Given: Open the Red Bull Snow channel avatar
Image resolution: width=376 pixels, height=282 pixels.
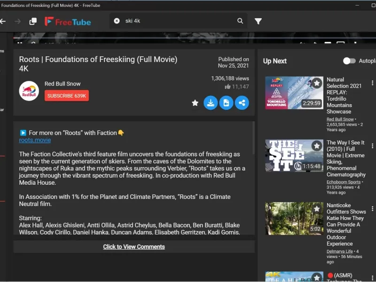Looking at the screenshot, I should click(x=29, y=91).
